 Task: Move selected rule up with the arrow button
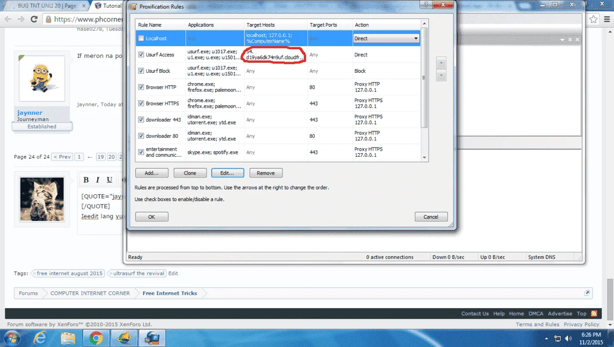point(441,63)
